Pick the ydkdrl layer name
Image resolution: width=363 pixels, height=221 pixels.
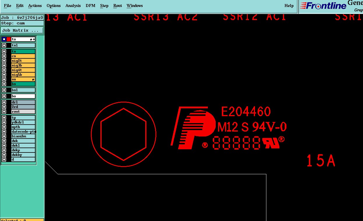pyautogui.click(x=23, y=122)
